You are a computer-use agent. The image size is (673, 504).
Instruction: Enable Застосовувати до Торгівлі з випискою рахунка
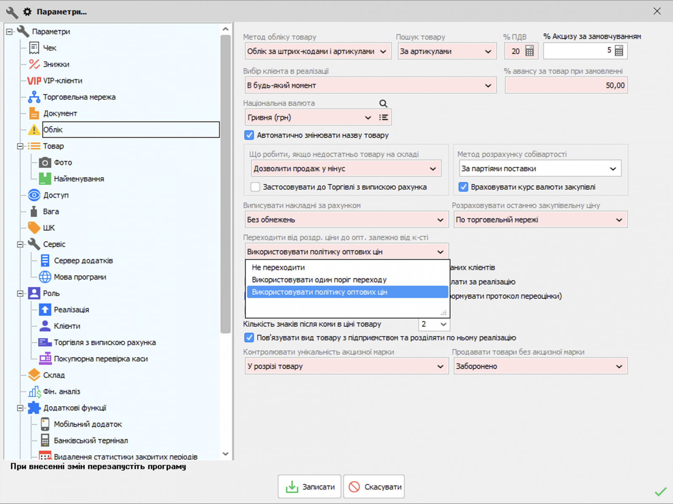point(255,187)
